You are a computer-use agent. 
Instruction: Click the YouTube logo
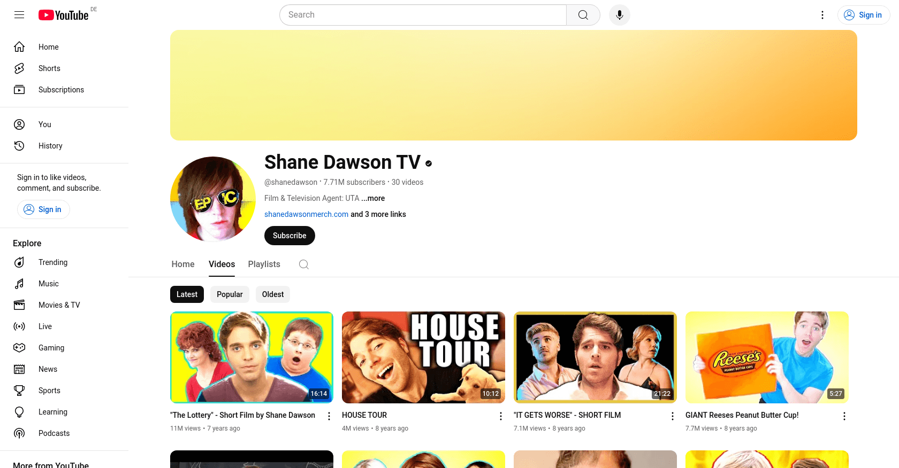click(64, 15)
